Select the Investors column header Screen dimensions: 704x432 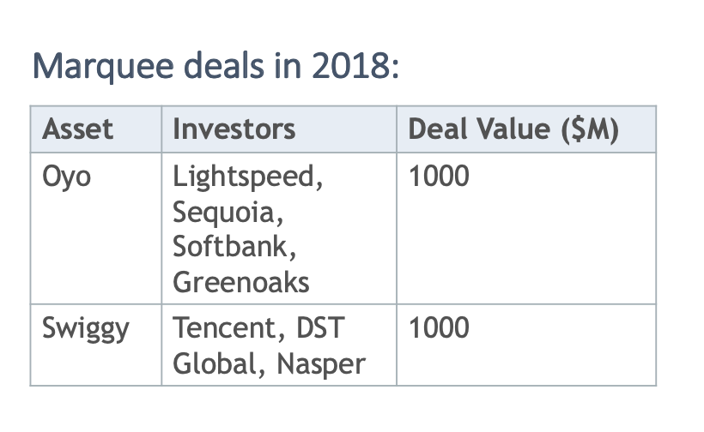[234, 129]
